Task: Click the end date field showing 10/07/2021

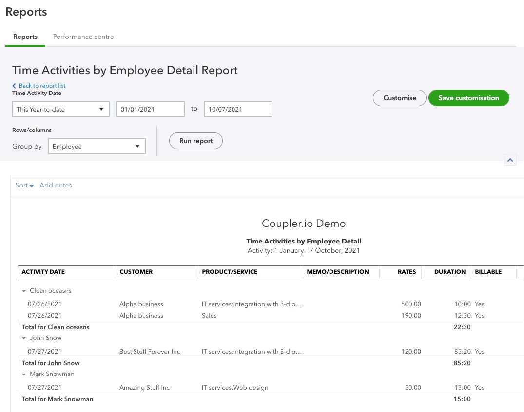Action: point(238,109)
